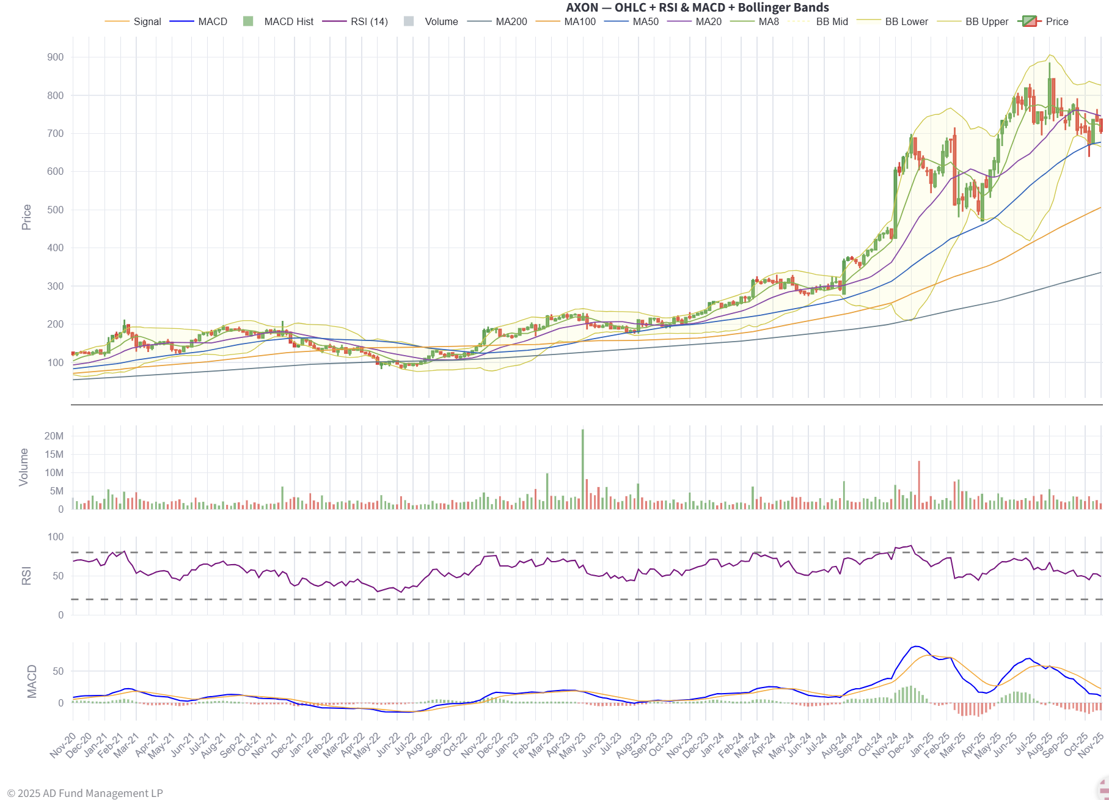Click the chart title AXON — OHLC
The image size is (1109, 800).
point(697,7)
